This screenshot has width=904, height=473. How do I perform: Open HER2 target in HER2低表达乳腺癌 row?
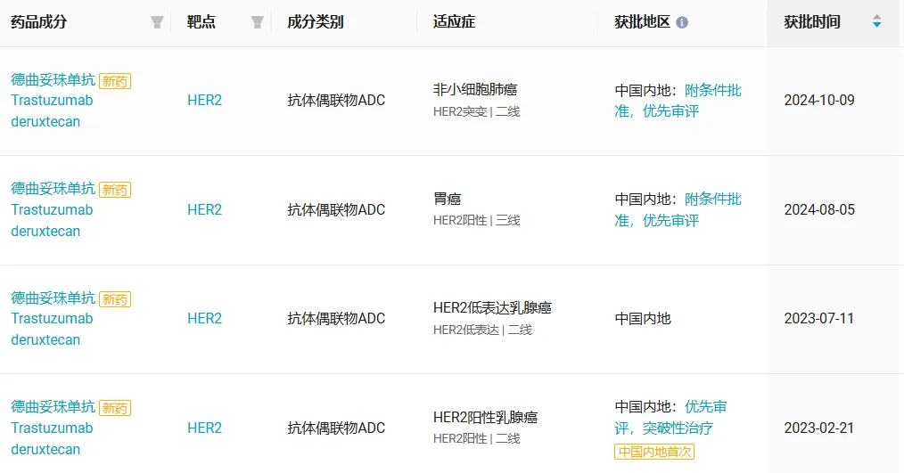204,319
